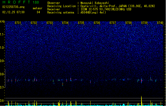Select the version number 1.0.0
The height and width of the screenshot is (106, 166).
36,2
